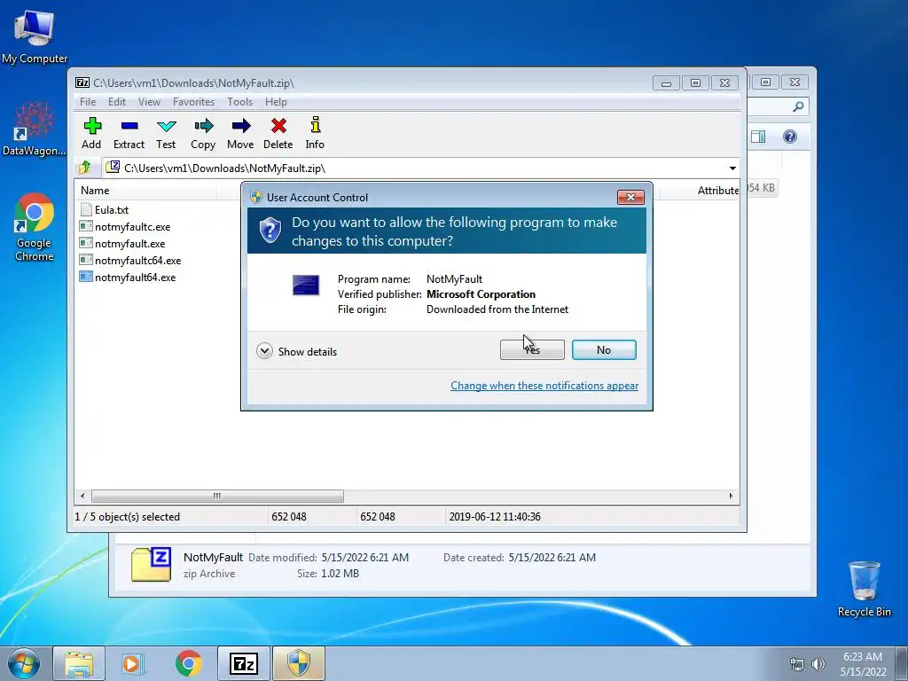This screenshot has height=681, width=908.
Task: Click NotMyFault zip archive icon in details pane
Action: (x=151, y=564)
